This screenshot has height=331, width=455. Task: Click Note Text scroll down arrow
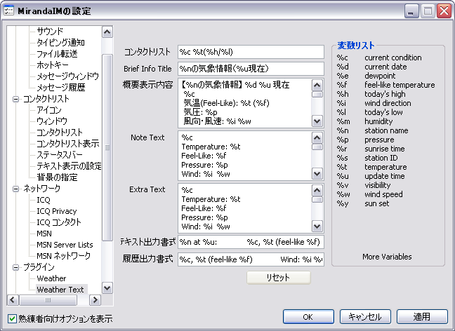point(317,174)
